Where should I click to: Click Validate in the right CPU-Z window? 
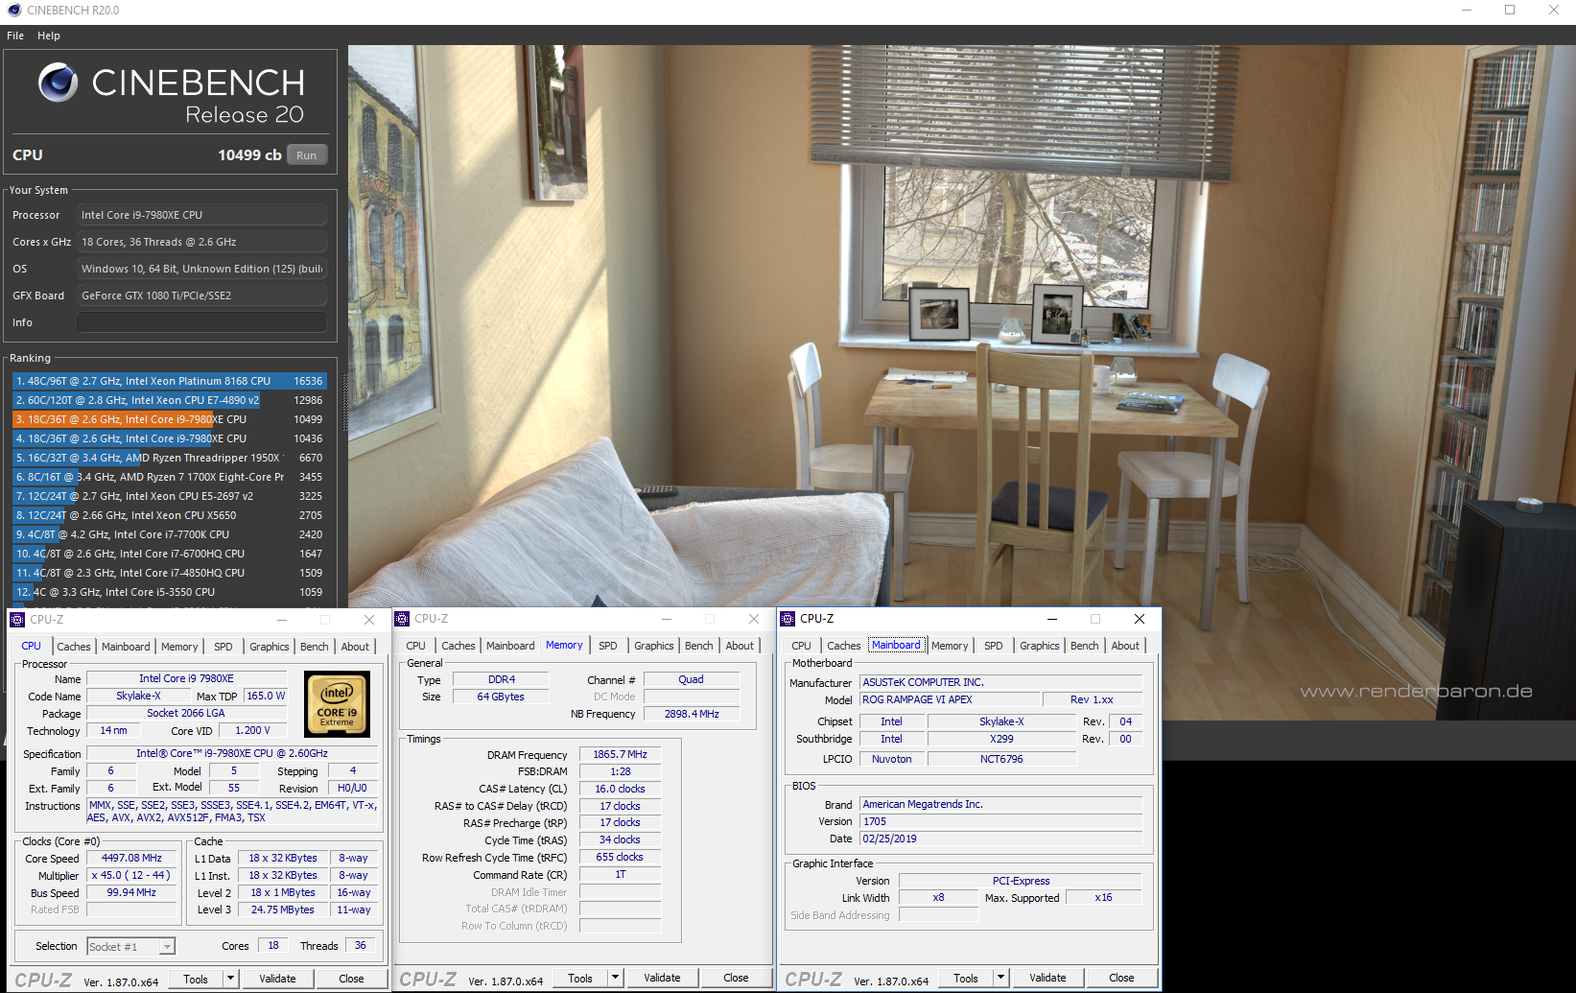(x=1047, y=978)
